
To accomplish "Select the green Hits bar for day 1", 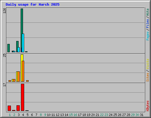I will tap(9, 48).
